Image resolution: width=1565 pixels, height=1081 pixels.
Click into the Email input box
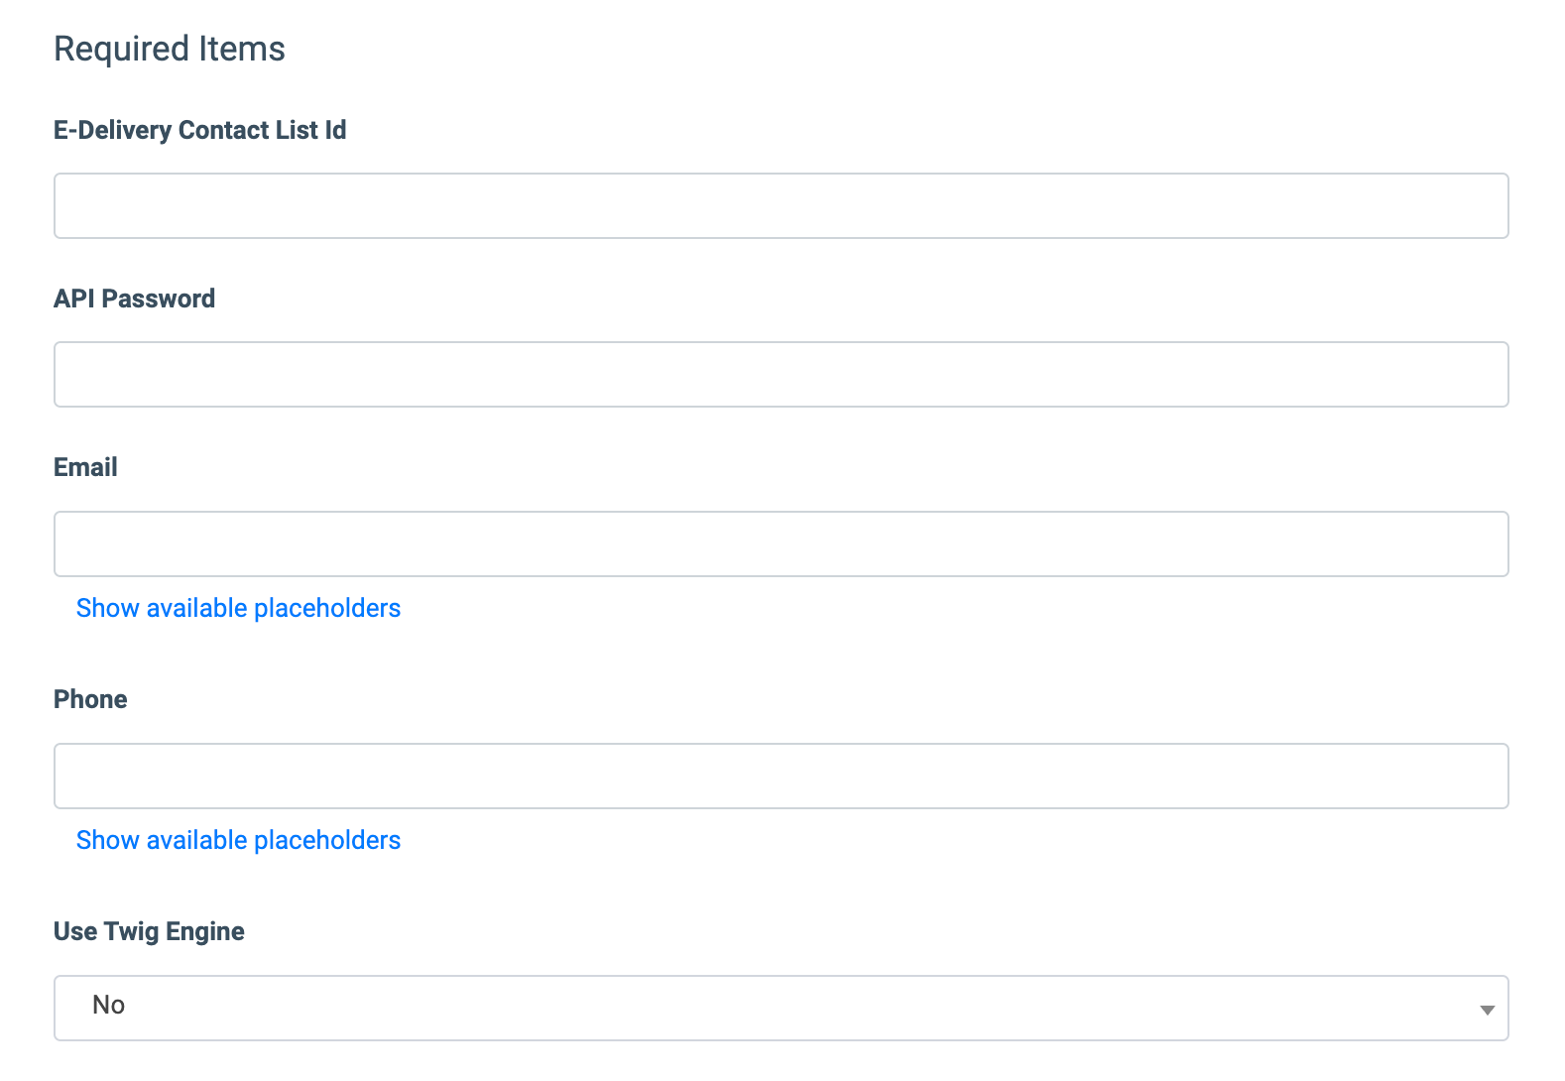click(781, 544)
